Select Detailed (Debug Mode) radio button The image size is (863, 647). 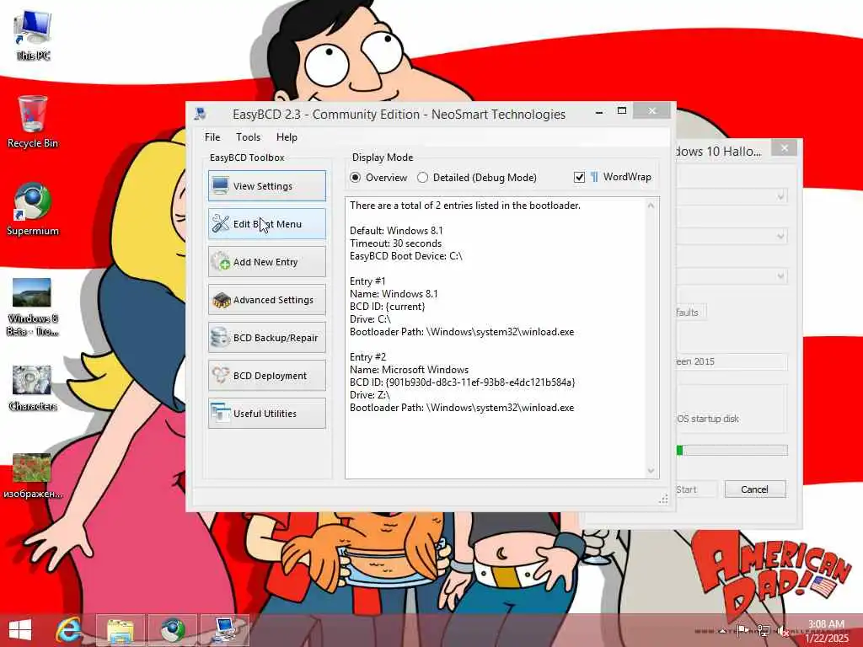pos(422,177)
